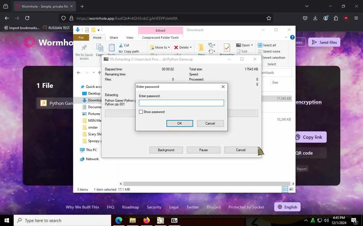
Task: Open Windows Start menu
Action: (7, 220)
